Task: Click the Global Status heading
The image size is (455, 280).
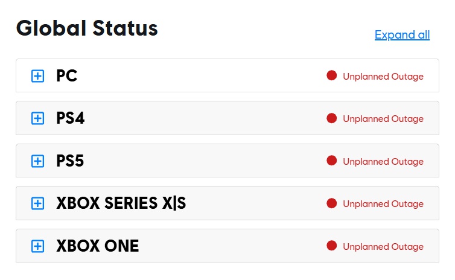Action: coord(87,28)
